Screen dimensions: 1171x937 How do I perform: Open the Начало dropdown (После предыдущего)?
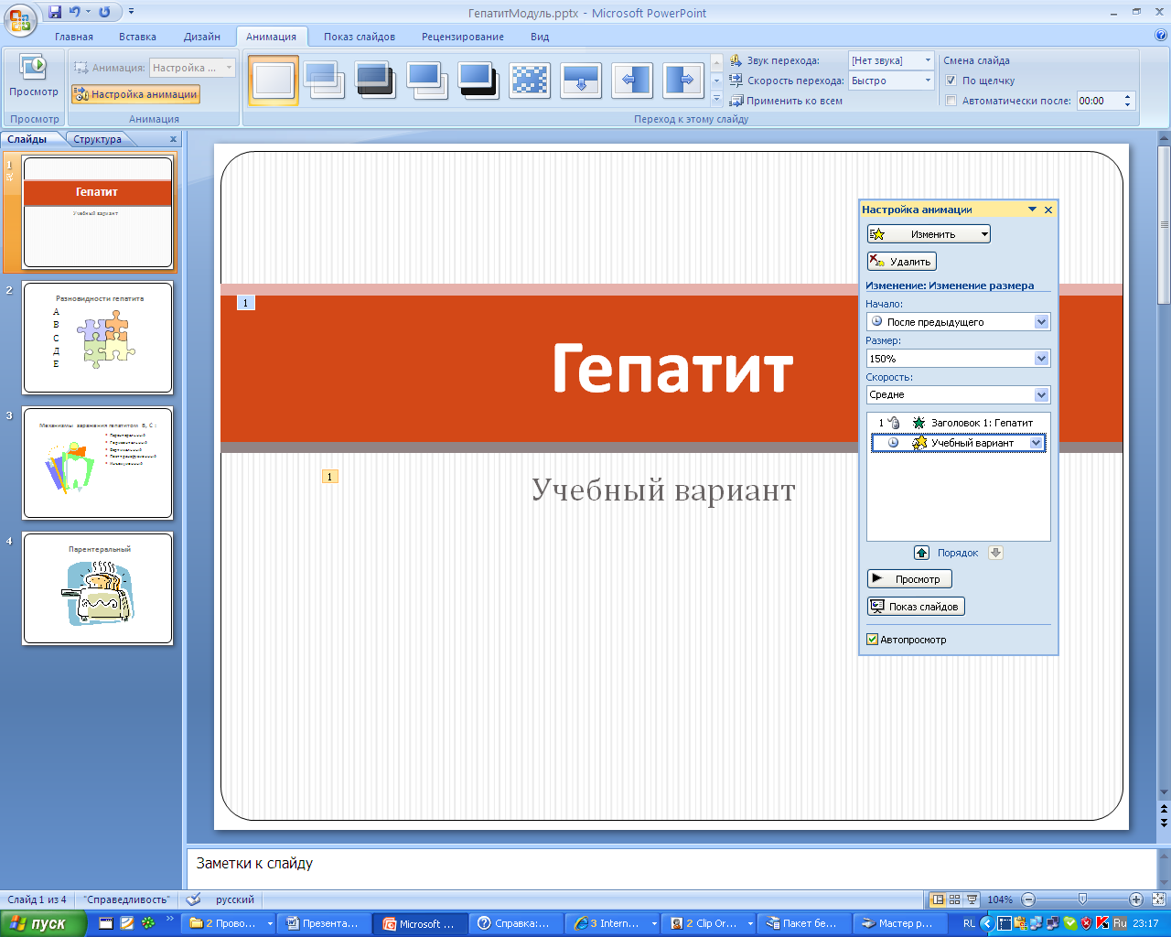pos(1041,322)
